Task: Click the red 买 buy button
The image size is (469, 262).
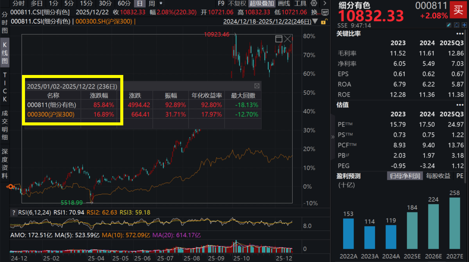Action: click(457, 9)
